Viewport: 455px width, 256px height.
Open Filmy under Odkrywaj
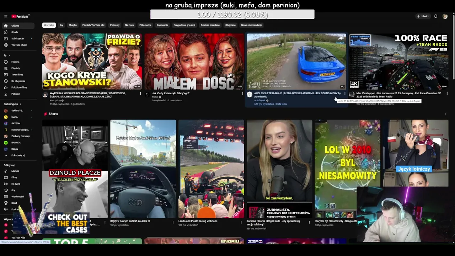pyautogui.click(x=14, y=177)
